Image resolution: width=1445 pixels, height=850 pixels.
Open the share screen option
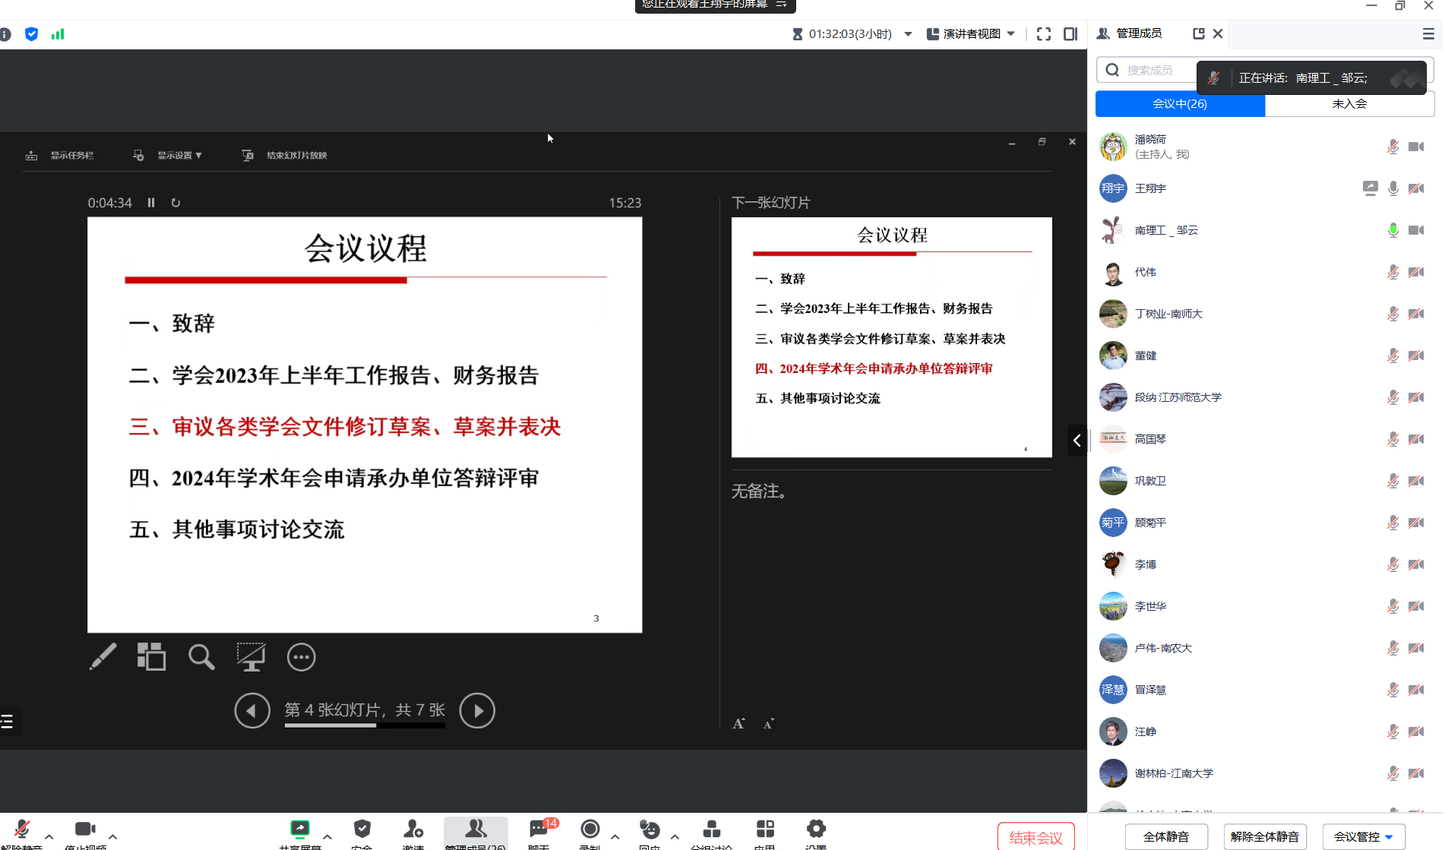coord(300,829)
